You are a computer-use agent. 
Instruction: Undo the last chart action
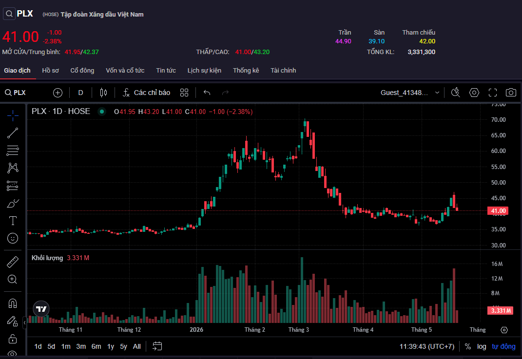(x=207, y=93)
